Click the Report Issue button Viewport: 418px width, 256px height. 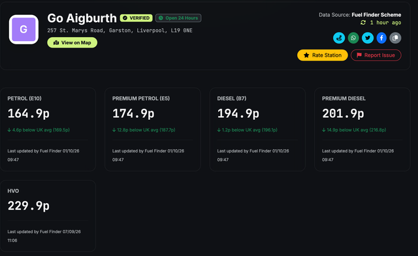(x=376, y=55)
